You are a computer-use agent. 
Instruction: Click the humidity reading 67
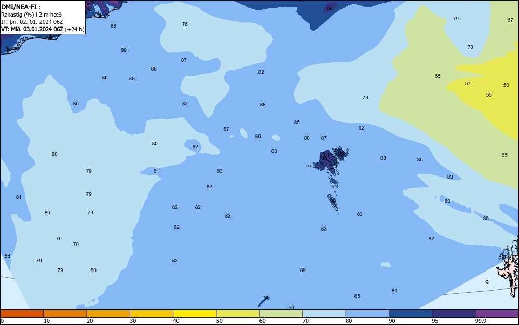pyautogui.click(x=510, y=20)
